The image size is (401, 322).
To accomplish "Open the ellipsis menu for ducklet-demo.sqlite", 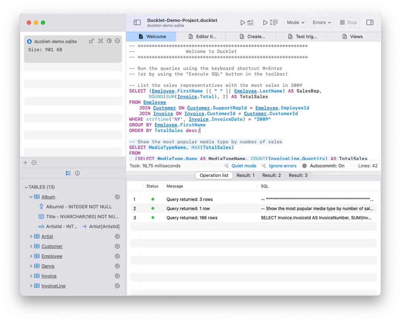I will (x=118, y=41).
